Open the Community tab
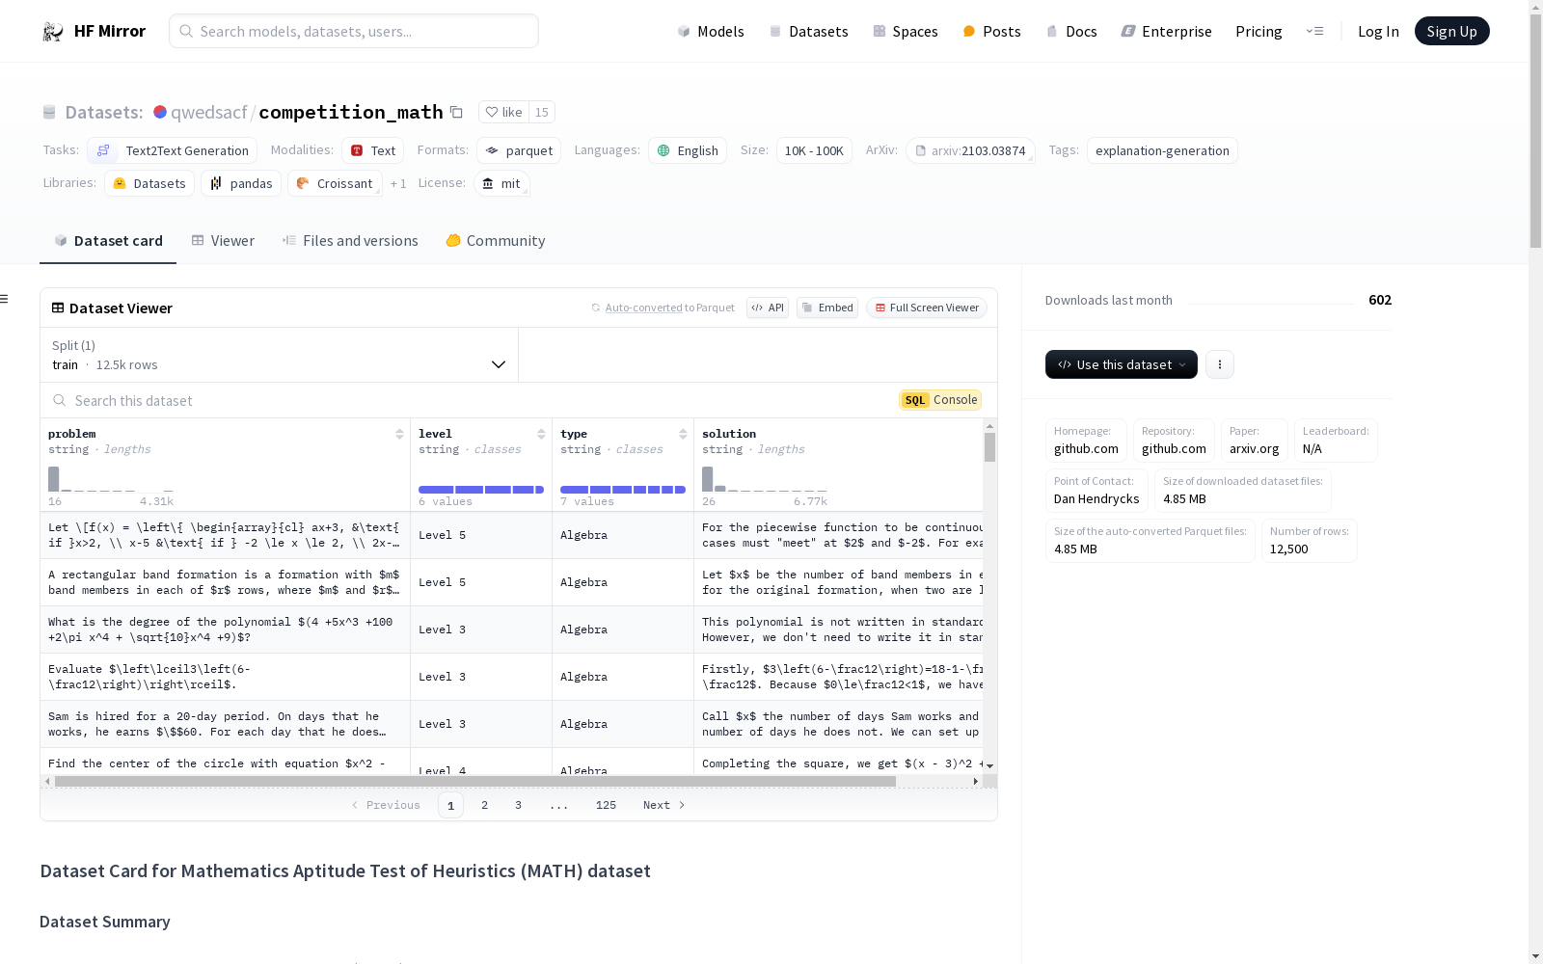1543x964 pixels. [x=496, y=241]
